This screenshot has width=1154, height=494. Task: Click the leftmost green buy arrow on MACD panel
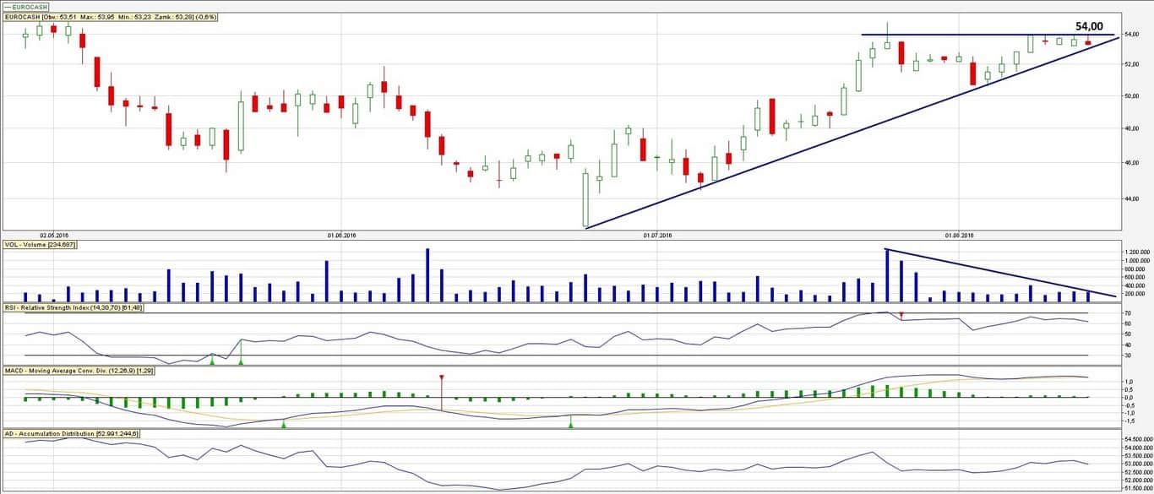pyautogui.click(x=283, y=424)
